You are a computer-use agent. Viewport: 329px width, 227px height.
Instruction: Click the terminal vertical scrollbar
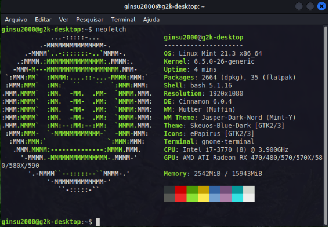tap(326, 126)
